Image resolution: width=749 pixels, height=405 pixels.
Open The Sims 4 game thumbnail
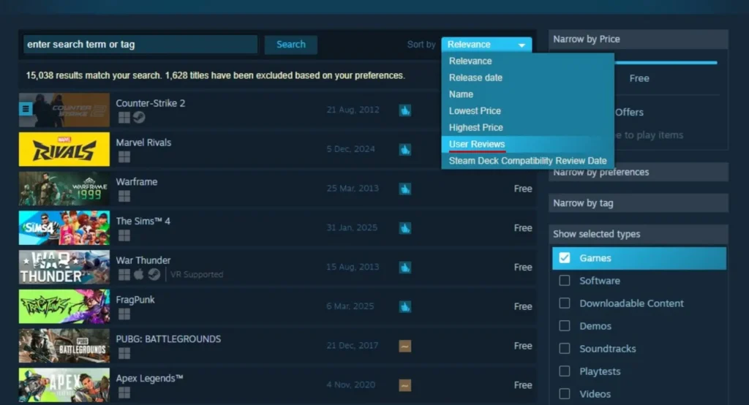tap(64, 228)
